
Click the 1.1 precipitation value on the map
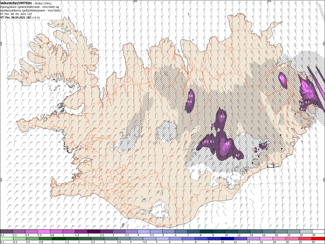305,86
